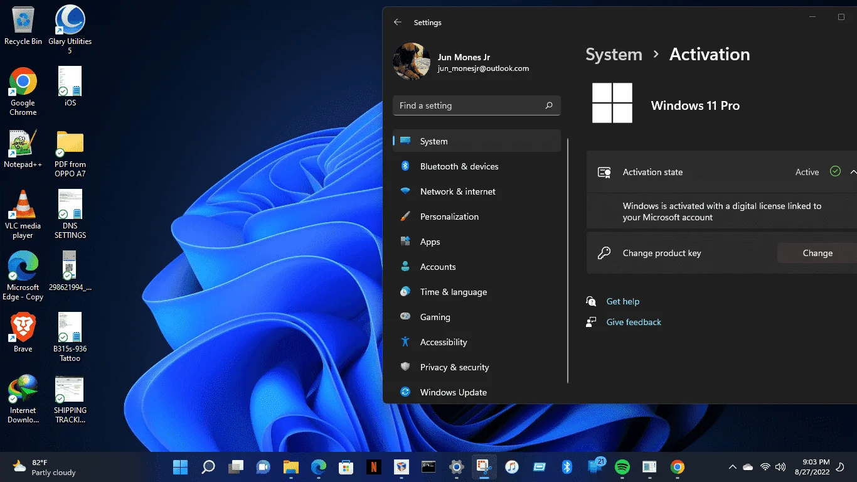Screen dimensions: 857x482
Task: Open the Give feedback link
Action: (x=634, y=322)
